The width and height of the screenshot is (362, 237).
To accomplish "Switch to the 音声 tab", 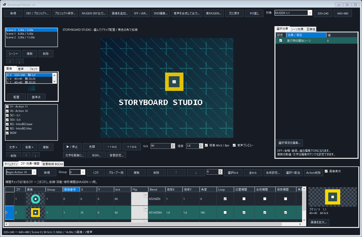I will coord(21,69).
